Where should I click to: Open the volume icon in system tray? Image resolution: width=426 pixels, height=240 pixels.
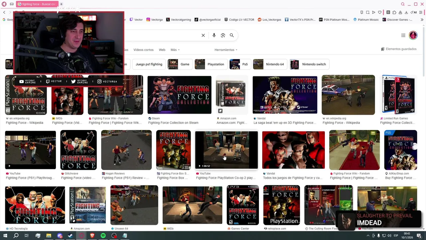[x=390, y=236]
